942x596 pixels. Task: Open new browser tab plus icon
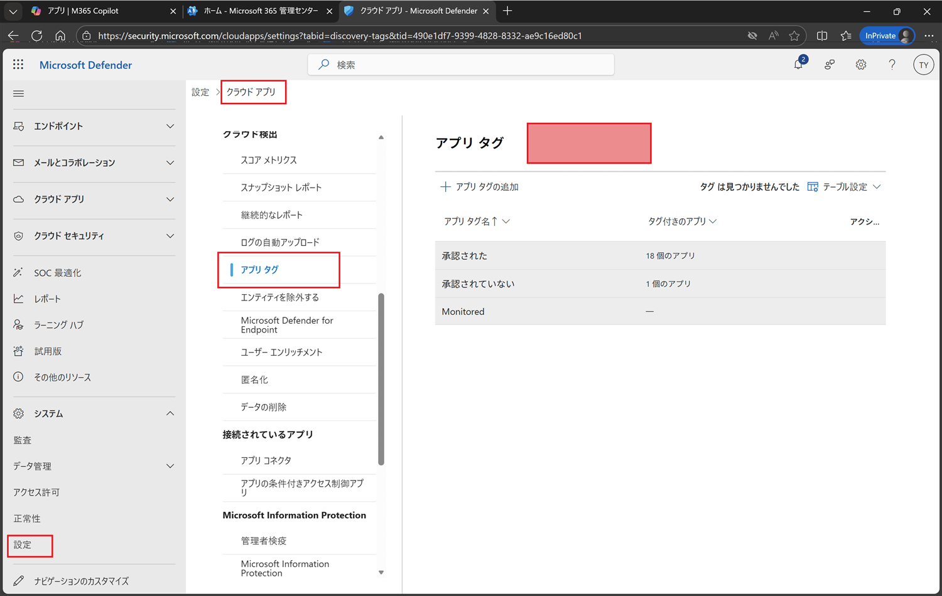pyautogui.click(x=507, y=11)
